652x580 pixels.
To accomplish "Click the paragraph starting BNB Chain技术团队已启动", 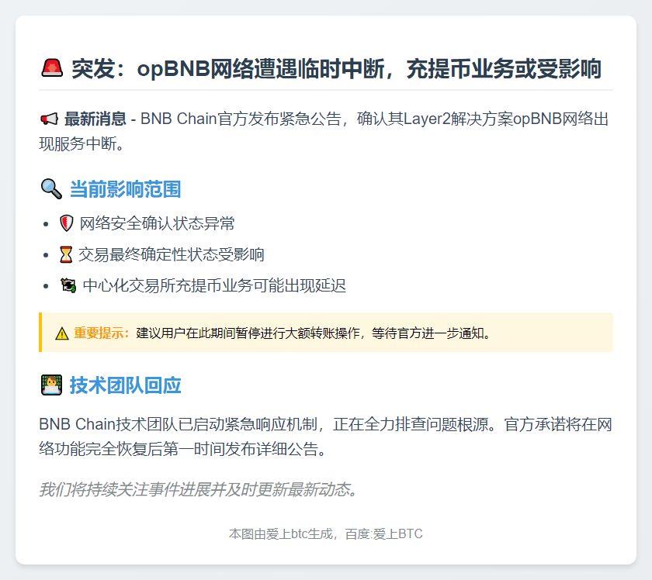I will pyautogui.click(x=325, y=437).
